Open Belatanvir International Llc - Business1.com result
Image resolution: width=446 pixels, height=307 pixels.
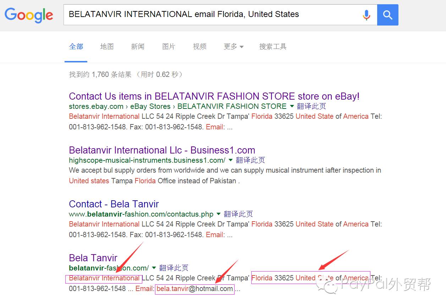pos(162,150)
